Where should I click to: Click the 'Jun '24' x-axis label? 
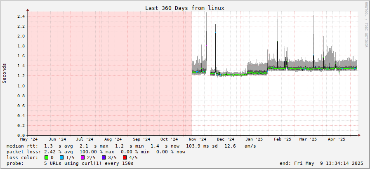[57, 139]
